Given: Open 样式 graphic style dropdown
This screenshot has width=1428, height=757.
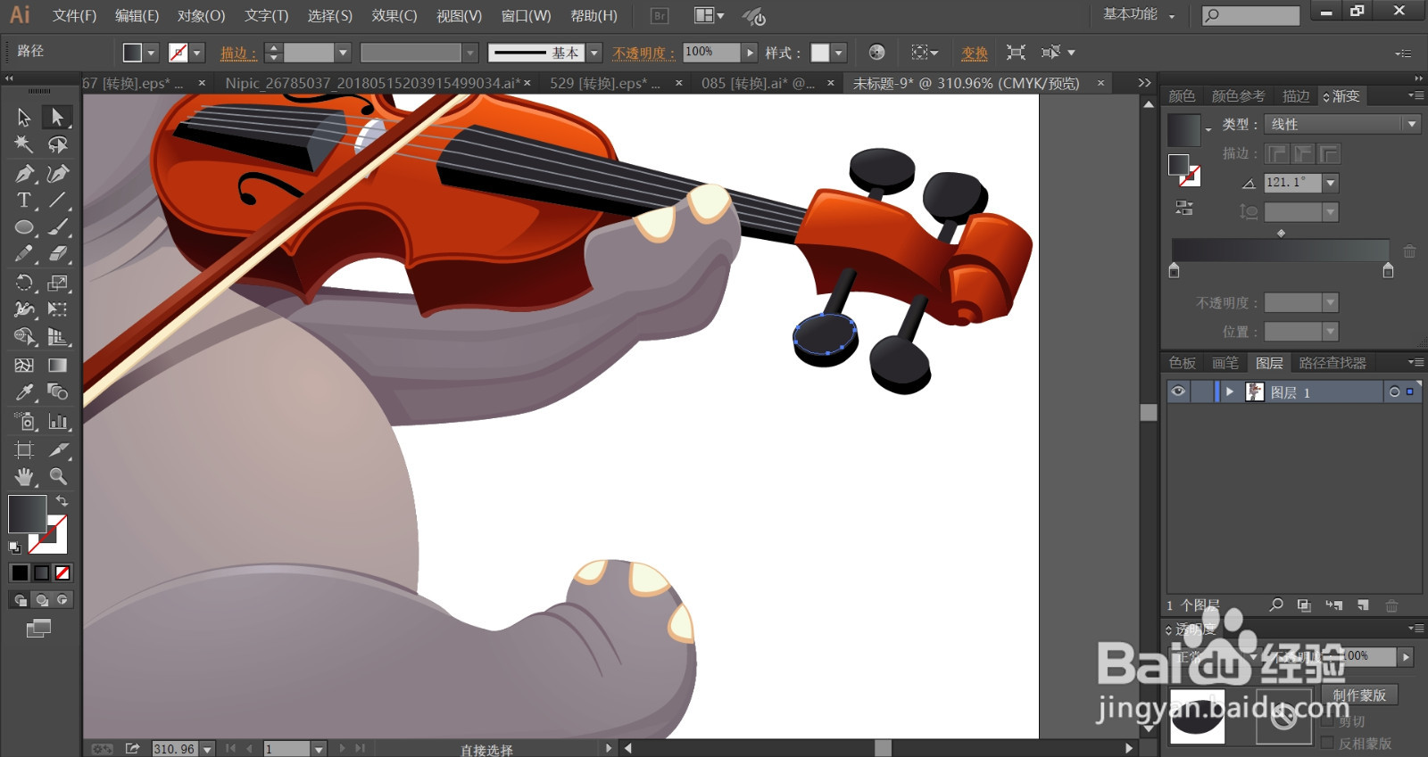Looking at the screenshot, I should [x=838, y=53].
